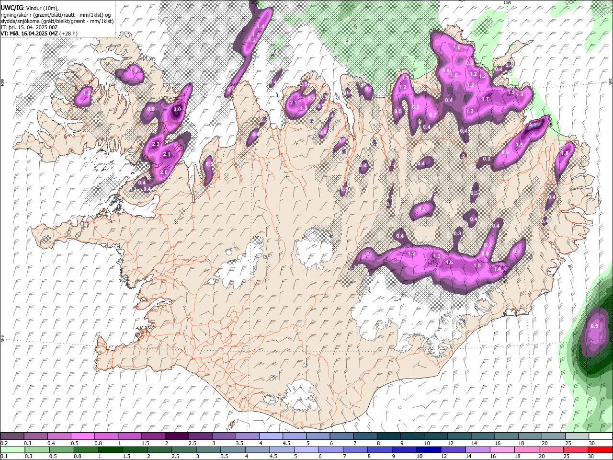613x460 pixels.
Task: Select the 0.5 pink swatch in the upper legend row
Action: tap(82, 437)
